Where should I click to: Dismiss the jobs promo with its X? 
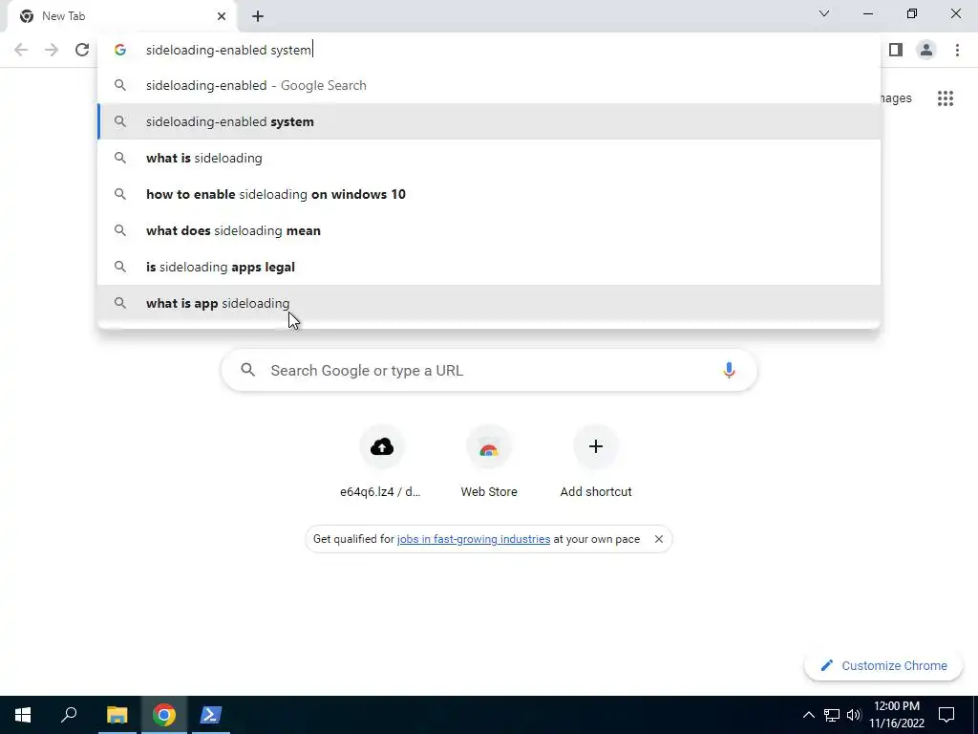tap(659, 539)
